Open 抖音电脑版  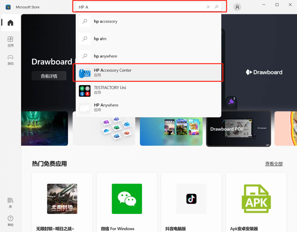191,199
